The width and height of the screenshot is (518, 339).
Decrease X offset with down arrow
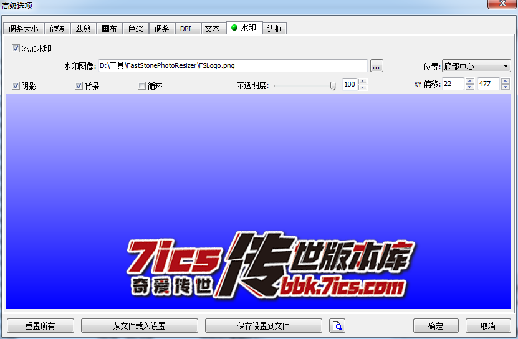470,87
